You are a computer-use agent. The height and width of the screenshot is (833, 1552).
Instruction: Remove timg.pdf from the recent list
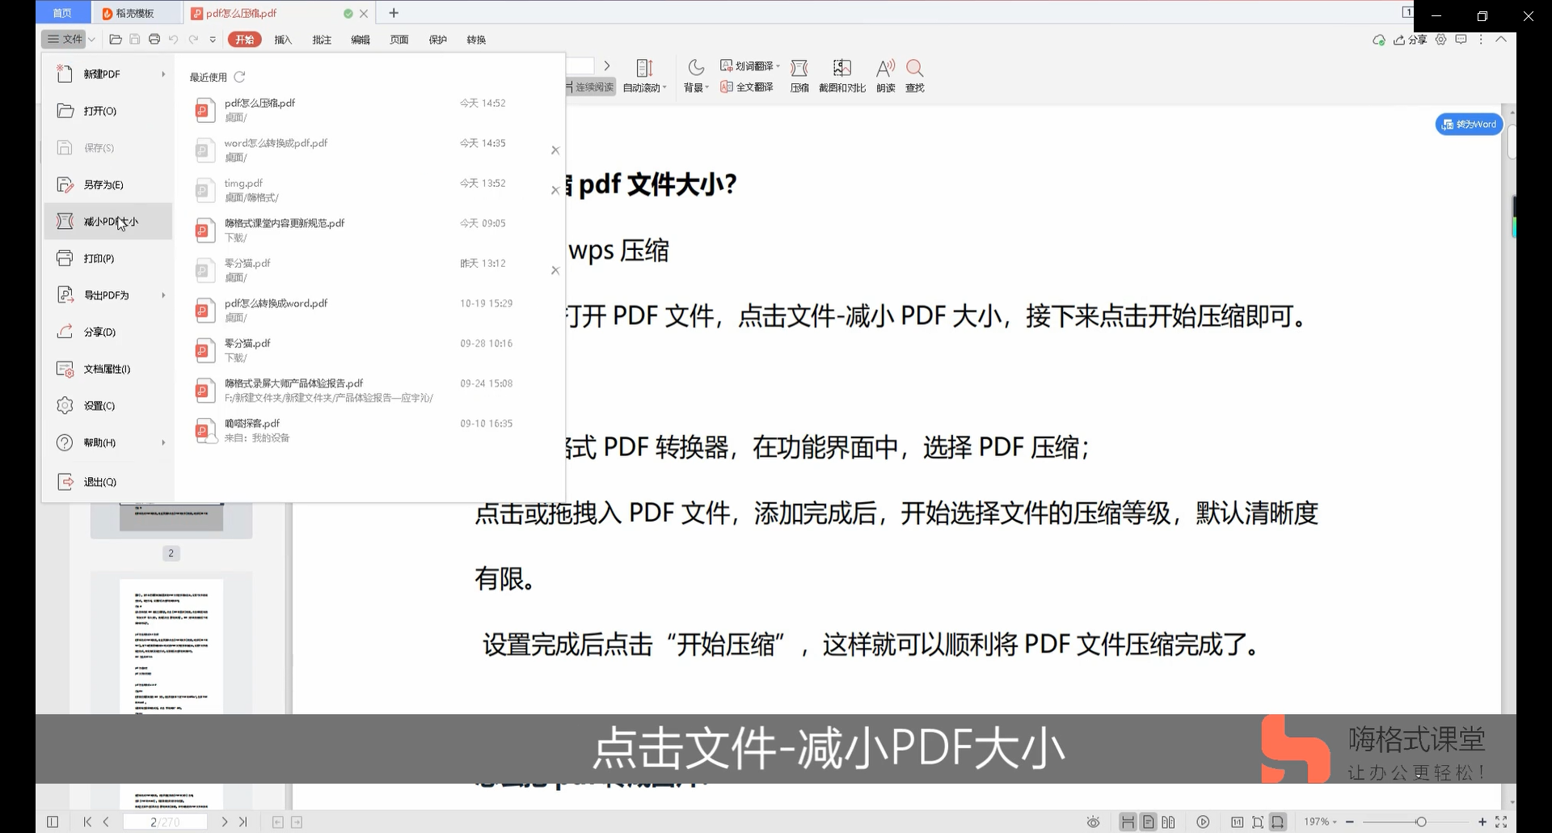tap(555, 190)
